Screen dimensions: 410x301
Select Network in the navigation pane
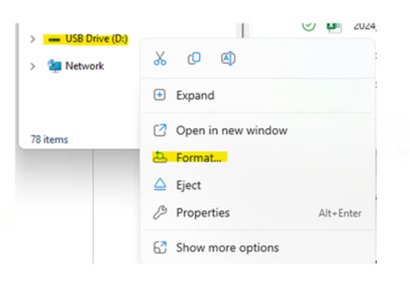coord(85,66)
